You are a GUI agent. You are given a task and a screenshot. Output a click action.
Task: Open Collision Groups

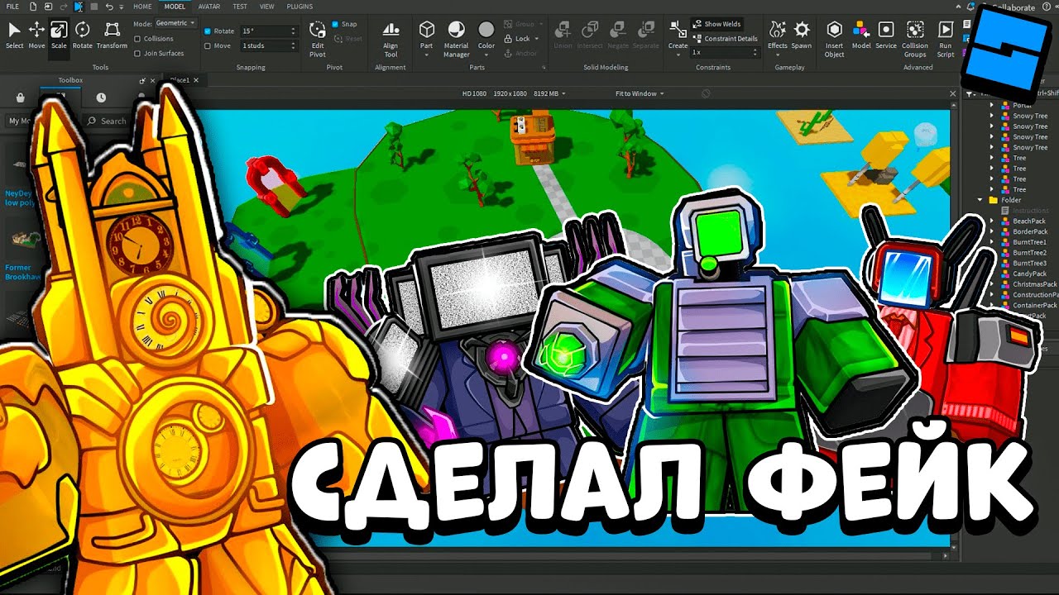pos(915,38)
